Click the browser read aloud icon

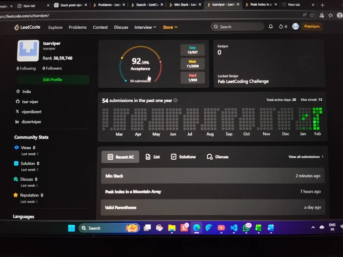click(x=304, y=15)
